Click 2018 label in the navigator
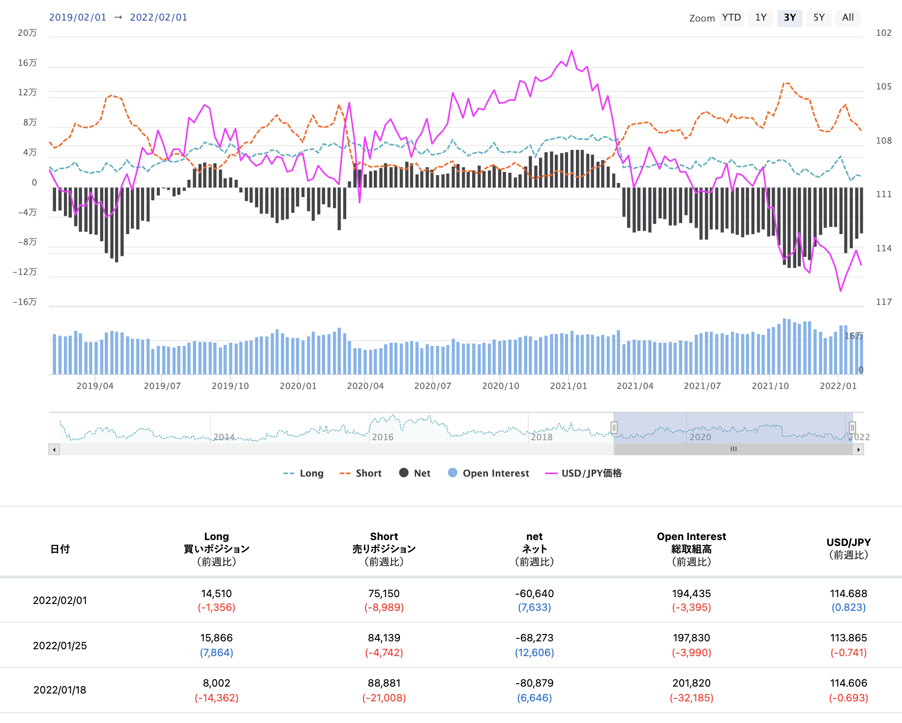Viewport: 902px width, 723px height. [x=541, y=437]
